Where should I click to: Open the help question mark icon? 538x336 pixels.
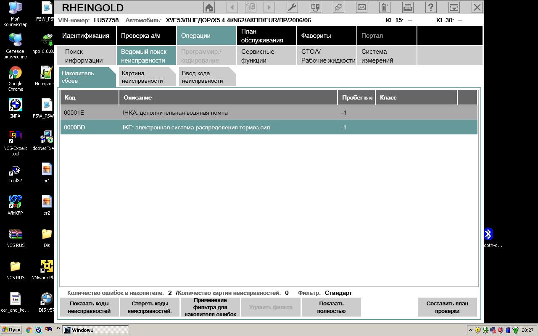coord(431,7)
